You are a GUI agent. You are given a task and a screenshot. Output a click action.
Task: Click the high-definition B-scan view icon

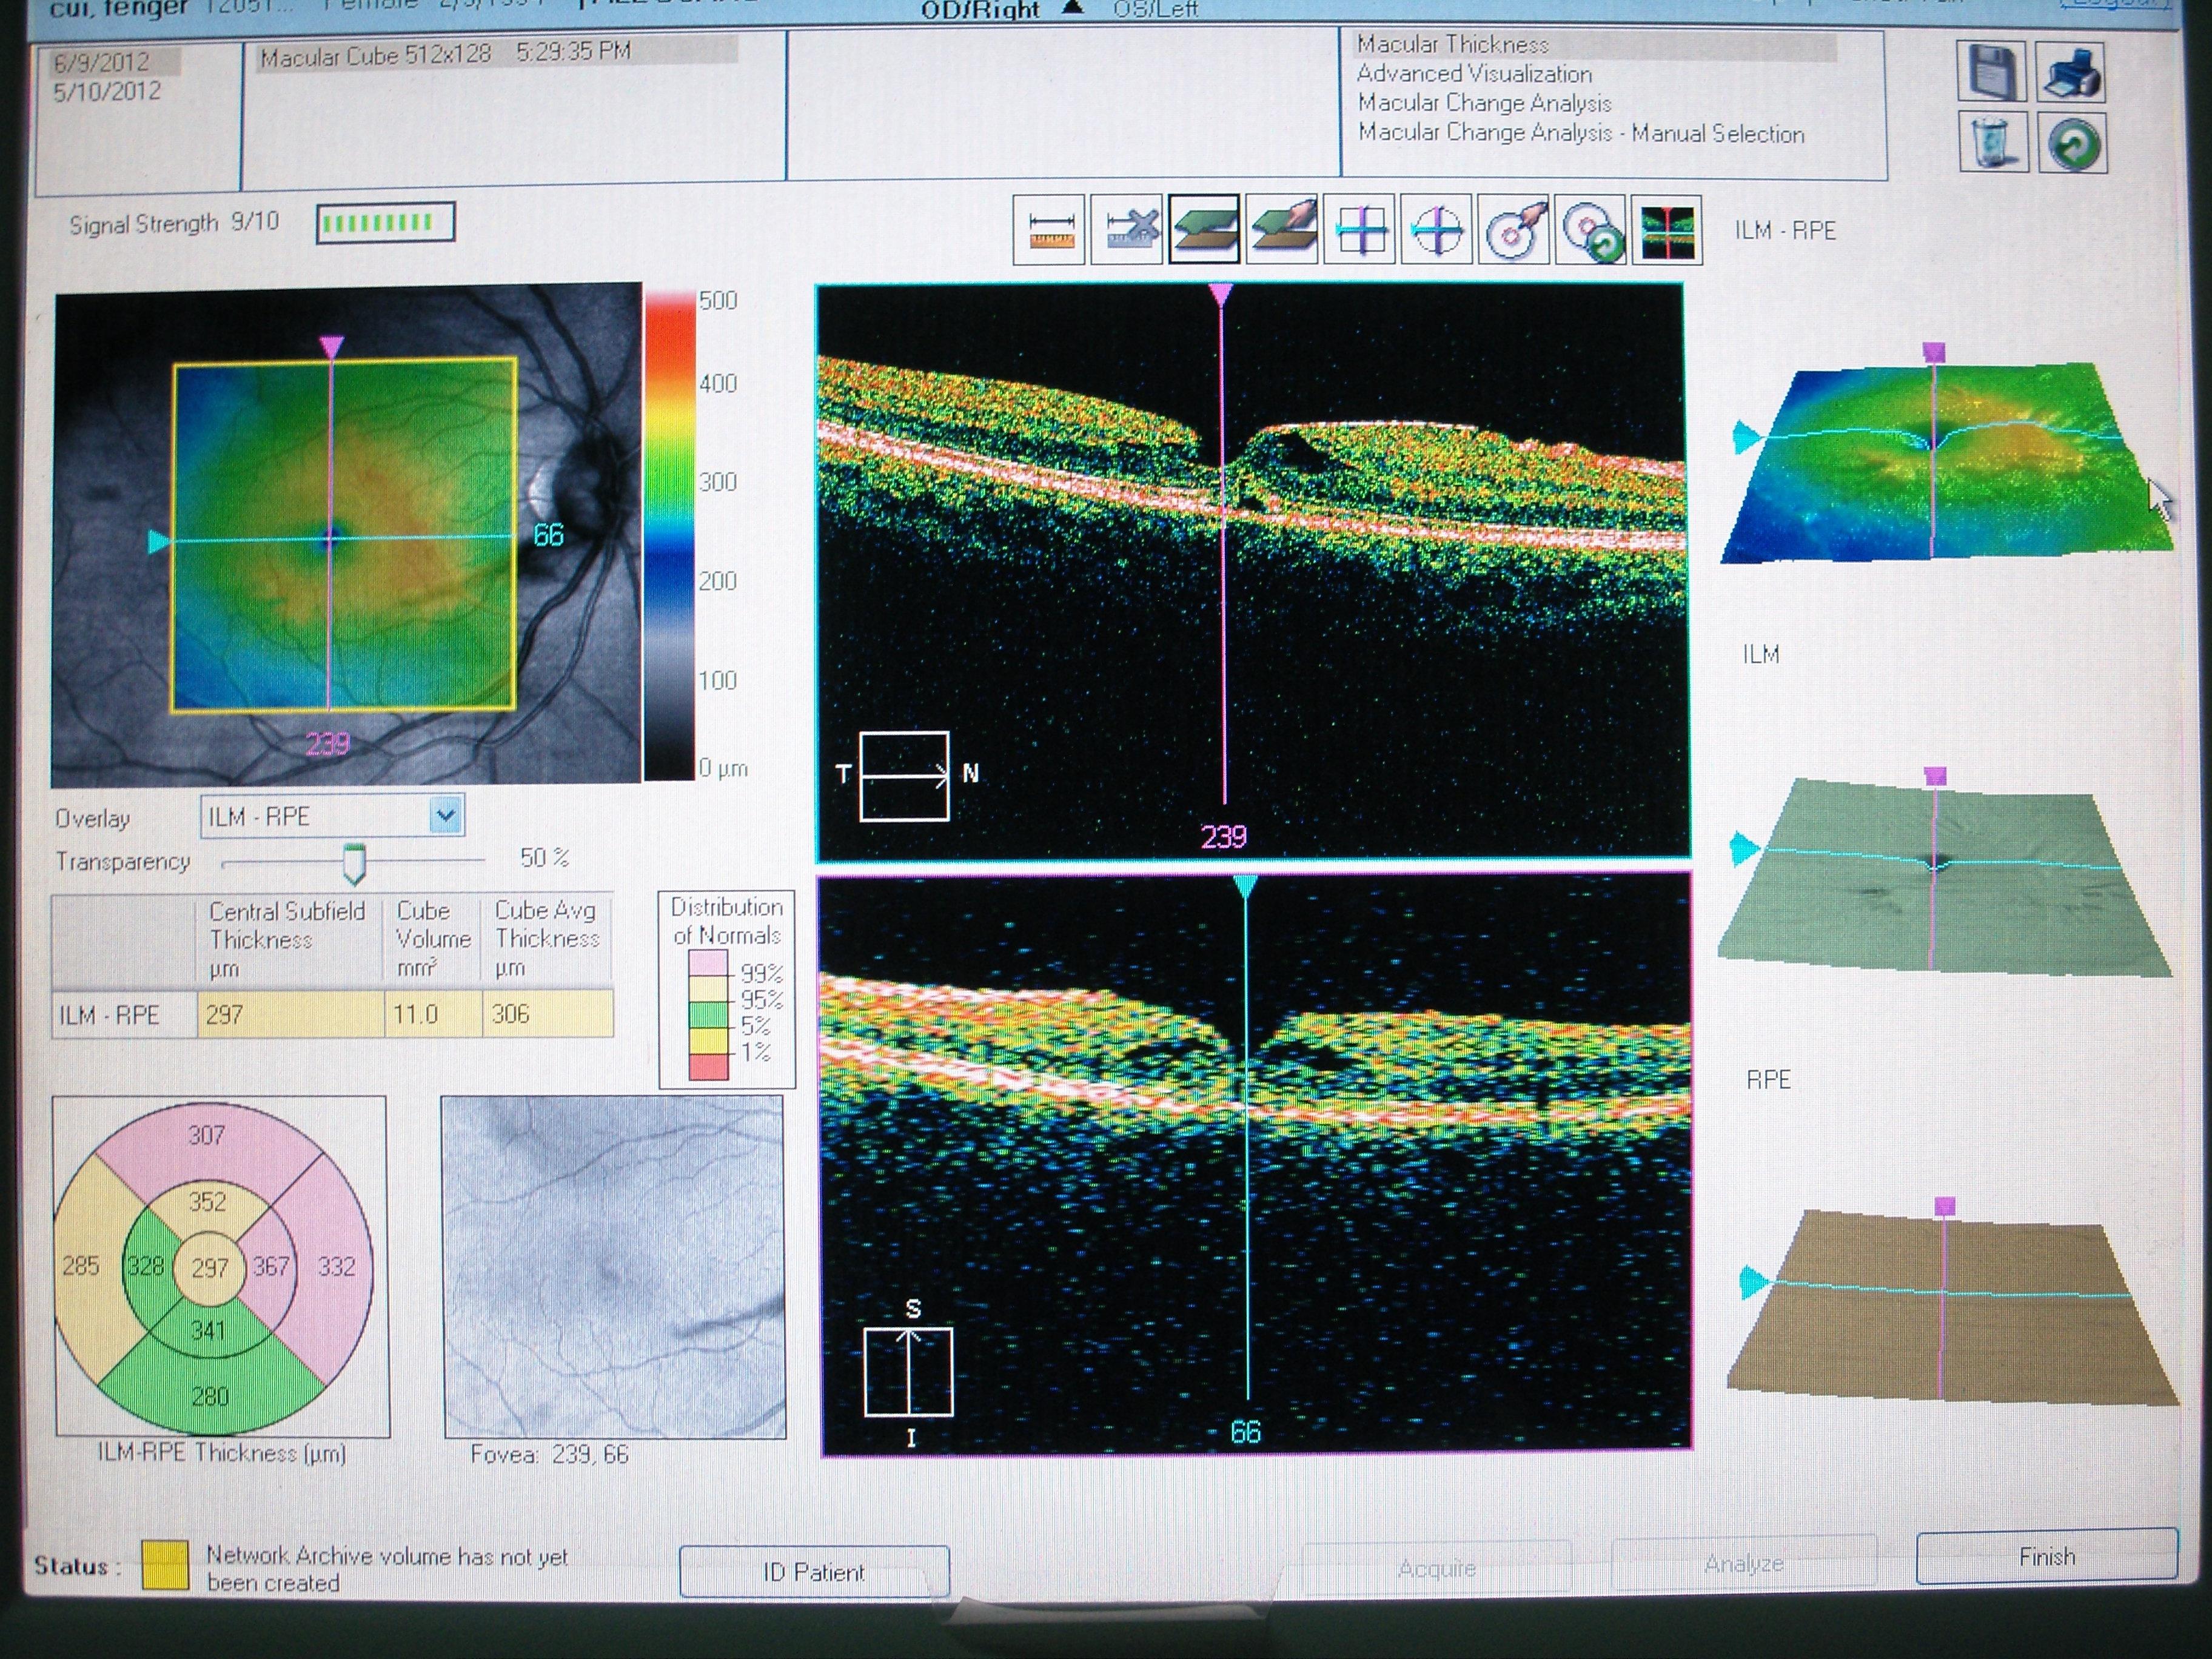pyautogui.click(x=1667, y=230)
